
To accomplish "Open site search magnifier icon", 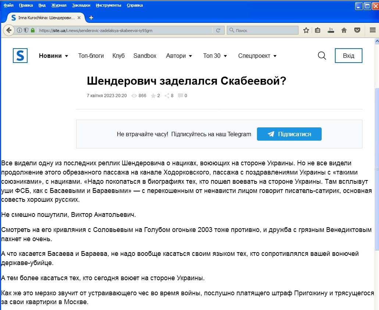I will pyautogui.click(x=322, y=56).
